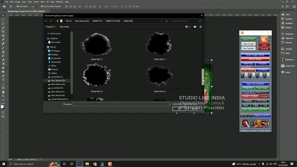Select the Crop tool
The height and width of the screenshot is (167, 297).
tap(3, 32)
